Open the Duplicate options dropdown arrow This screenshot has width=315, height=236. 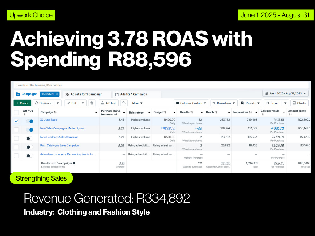[58, 103]
